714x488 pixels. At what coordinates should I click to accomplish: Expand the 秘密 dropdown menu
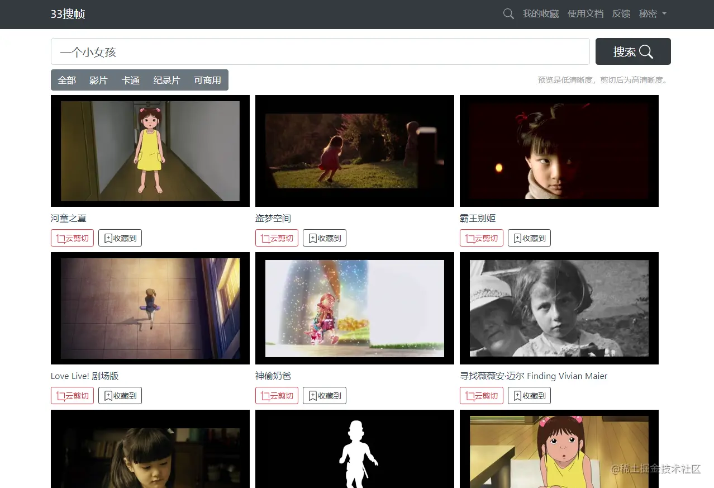[653, 14]
